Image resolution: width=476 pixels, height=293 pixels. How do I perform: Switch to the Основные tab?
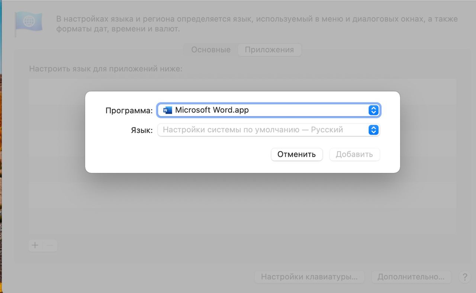211,50
